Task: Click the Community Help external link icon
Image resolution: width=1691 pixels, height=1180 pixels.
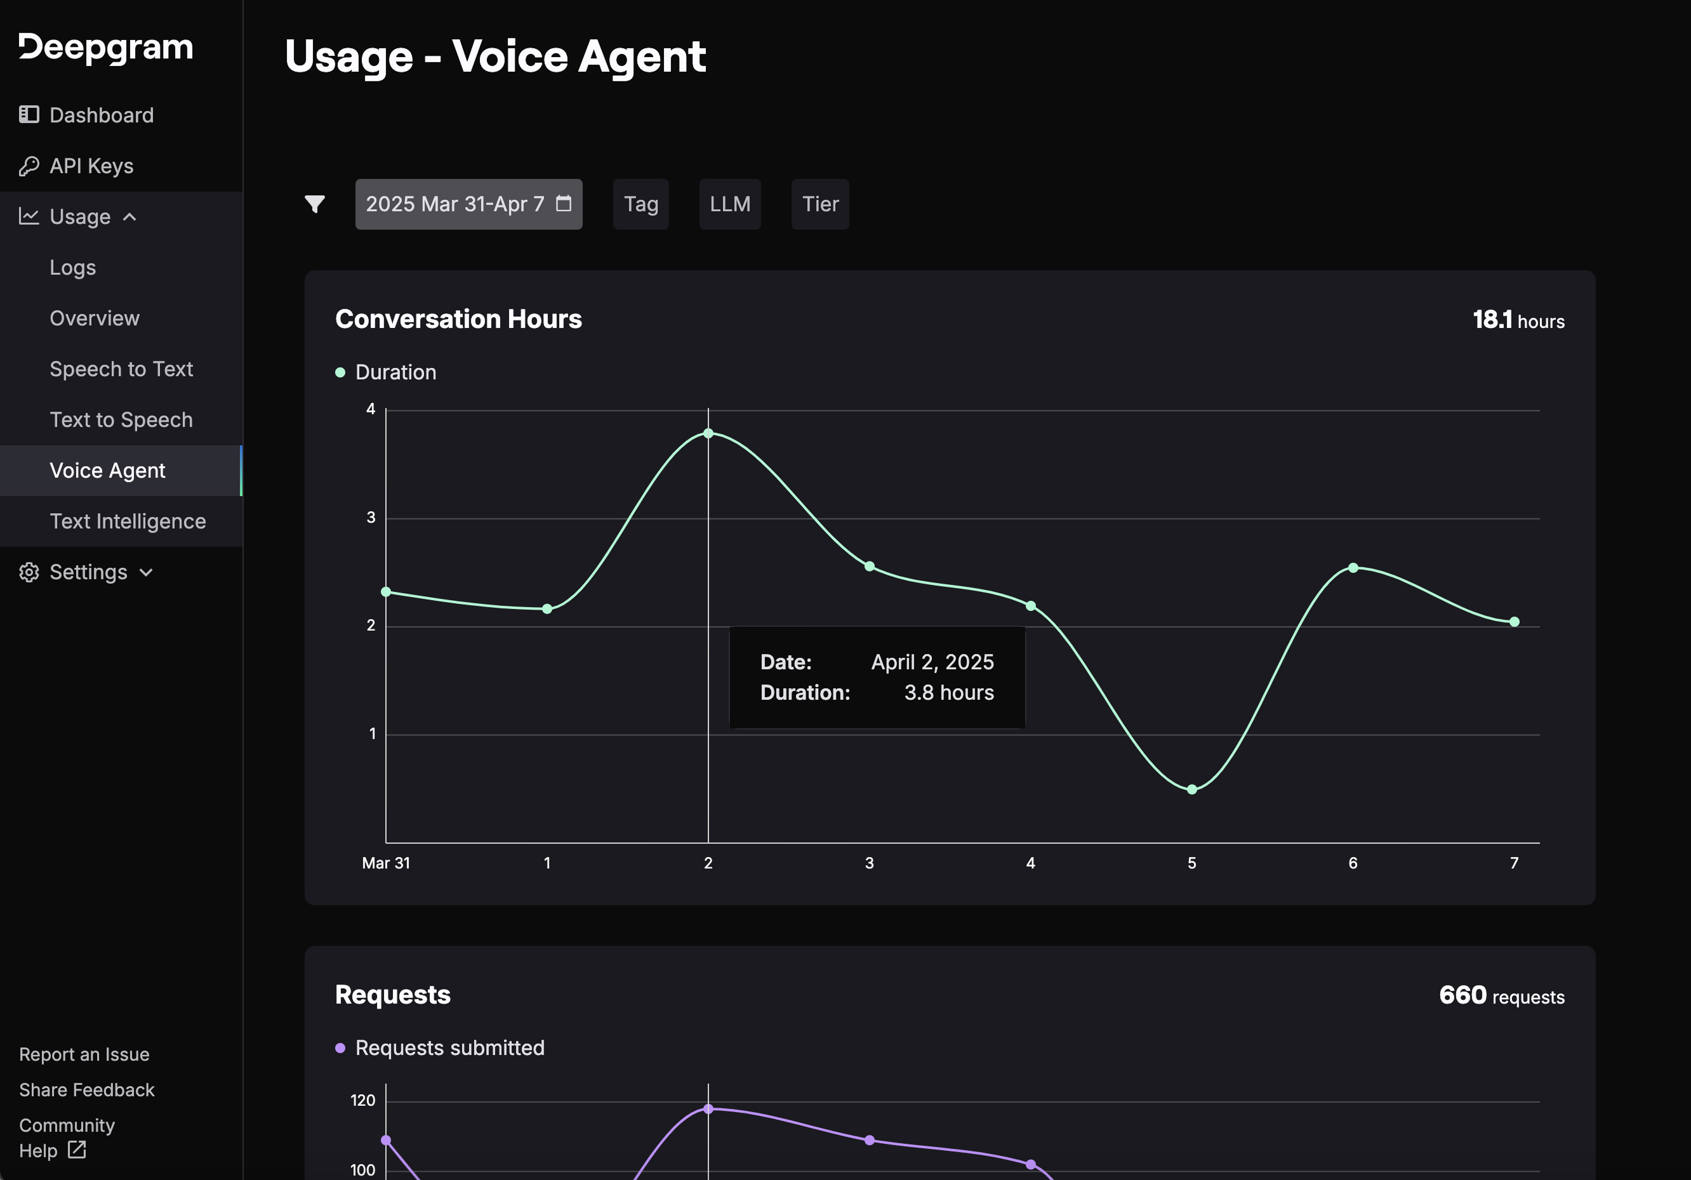Action: coord(77,1150)
